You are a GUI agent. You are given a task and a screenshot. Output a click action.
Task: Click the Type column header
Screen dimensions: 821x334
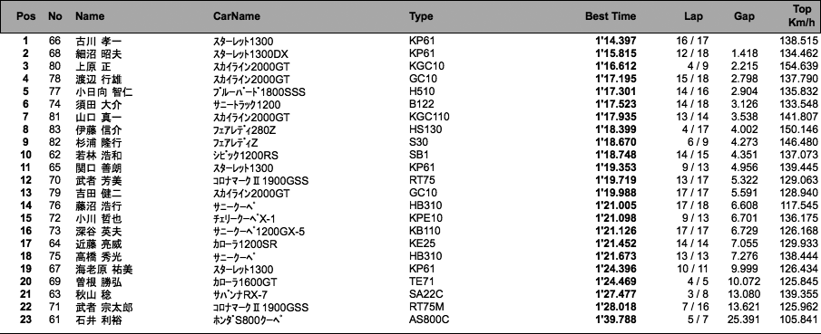click(421, 16)
